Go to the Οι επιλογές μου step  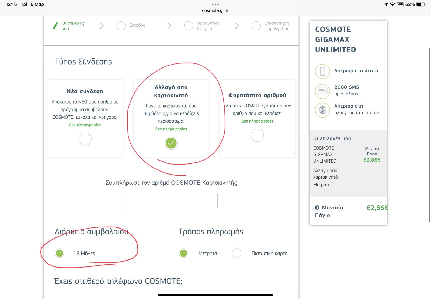click(73, 26)
